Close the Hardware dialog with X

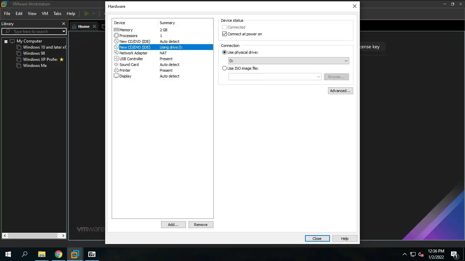pos(355,6)
